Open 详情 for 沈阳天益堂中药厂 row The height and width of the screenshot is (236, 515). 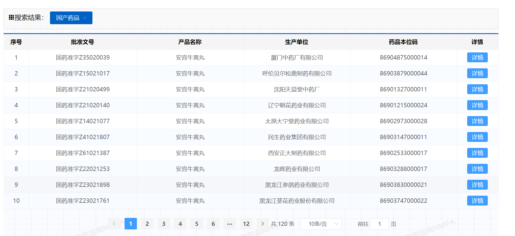pyautogui.click(x=477, y=89)
